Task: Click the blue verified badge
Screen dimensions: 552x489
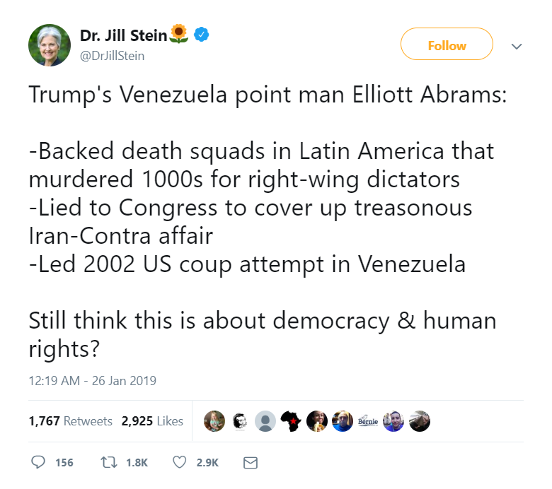Action: pos(201,34)
